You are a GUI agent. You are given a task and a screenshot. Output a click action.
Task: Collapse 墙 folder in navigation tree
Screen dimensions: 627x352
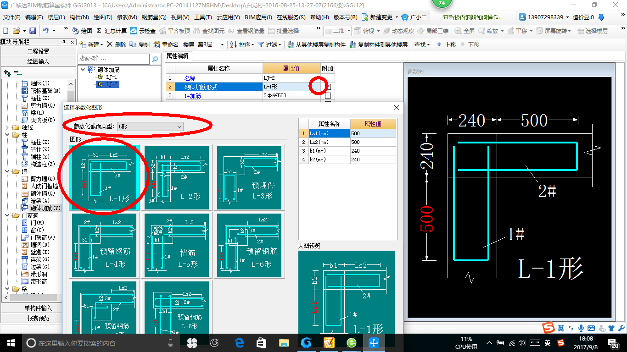click(7, 171)
